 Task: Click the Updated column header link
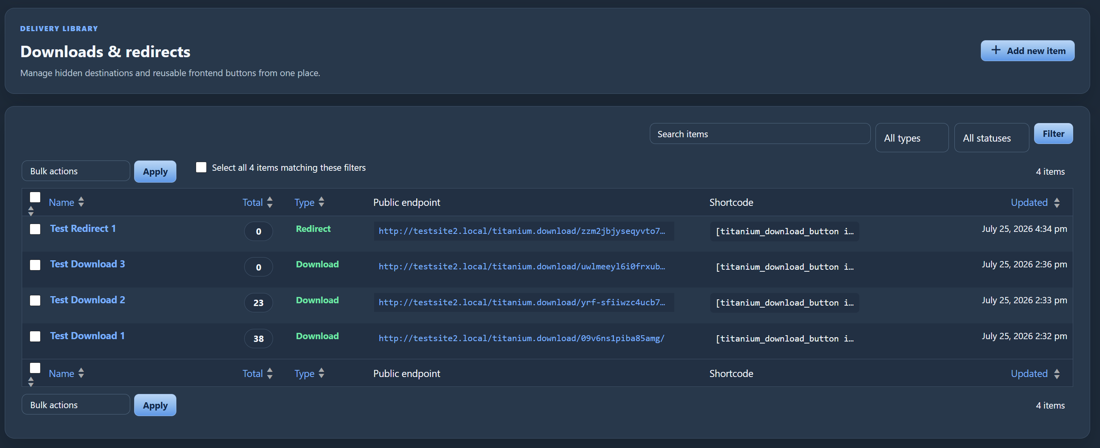pos(1029,202)
